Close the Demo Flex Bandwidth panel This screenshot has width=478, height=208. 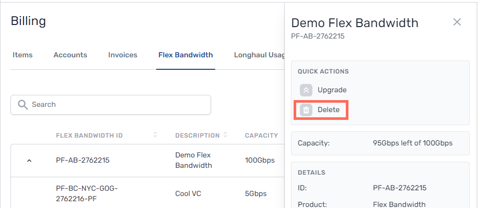point(457,22)
